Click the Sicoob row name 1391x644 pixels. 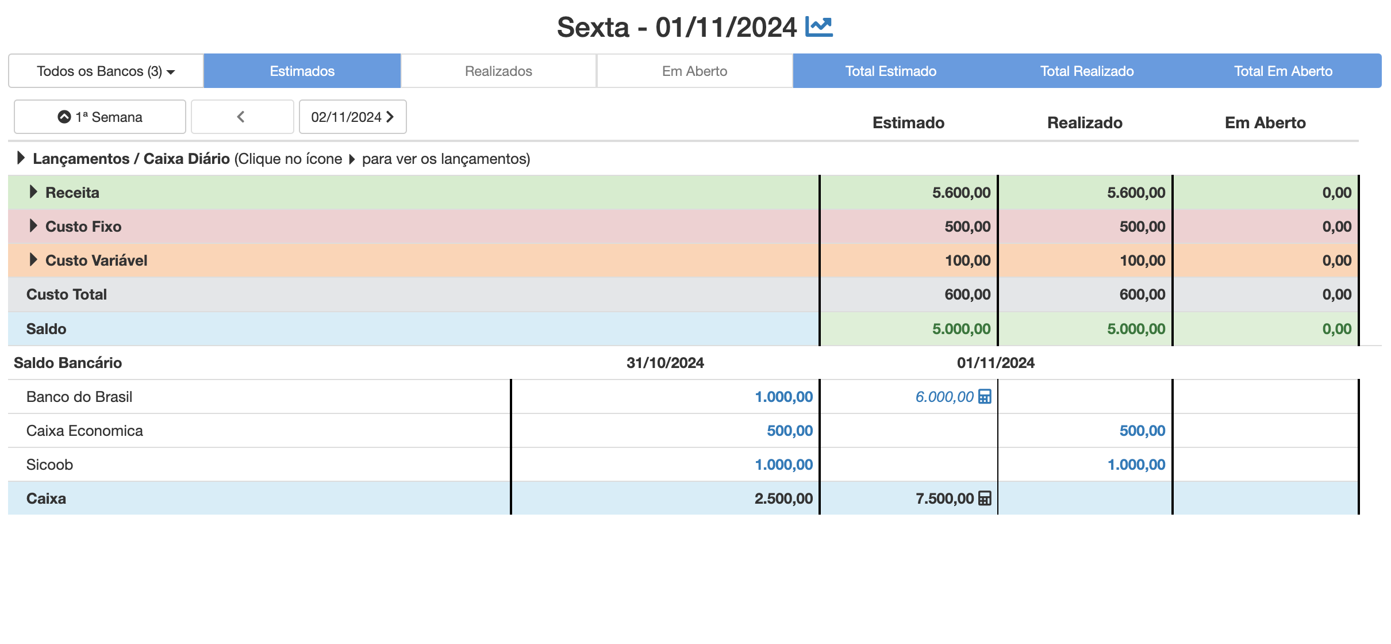pyautogui.click(x=49, y=465)
